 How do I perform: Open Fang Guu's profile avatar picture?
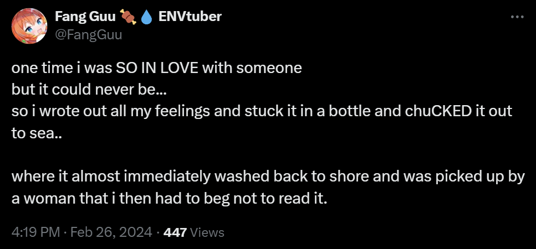[29, 26]
